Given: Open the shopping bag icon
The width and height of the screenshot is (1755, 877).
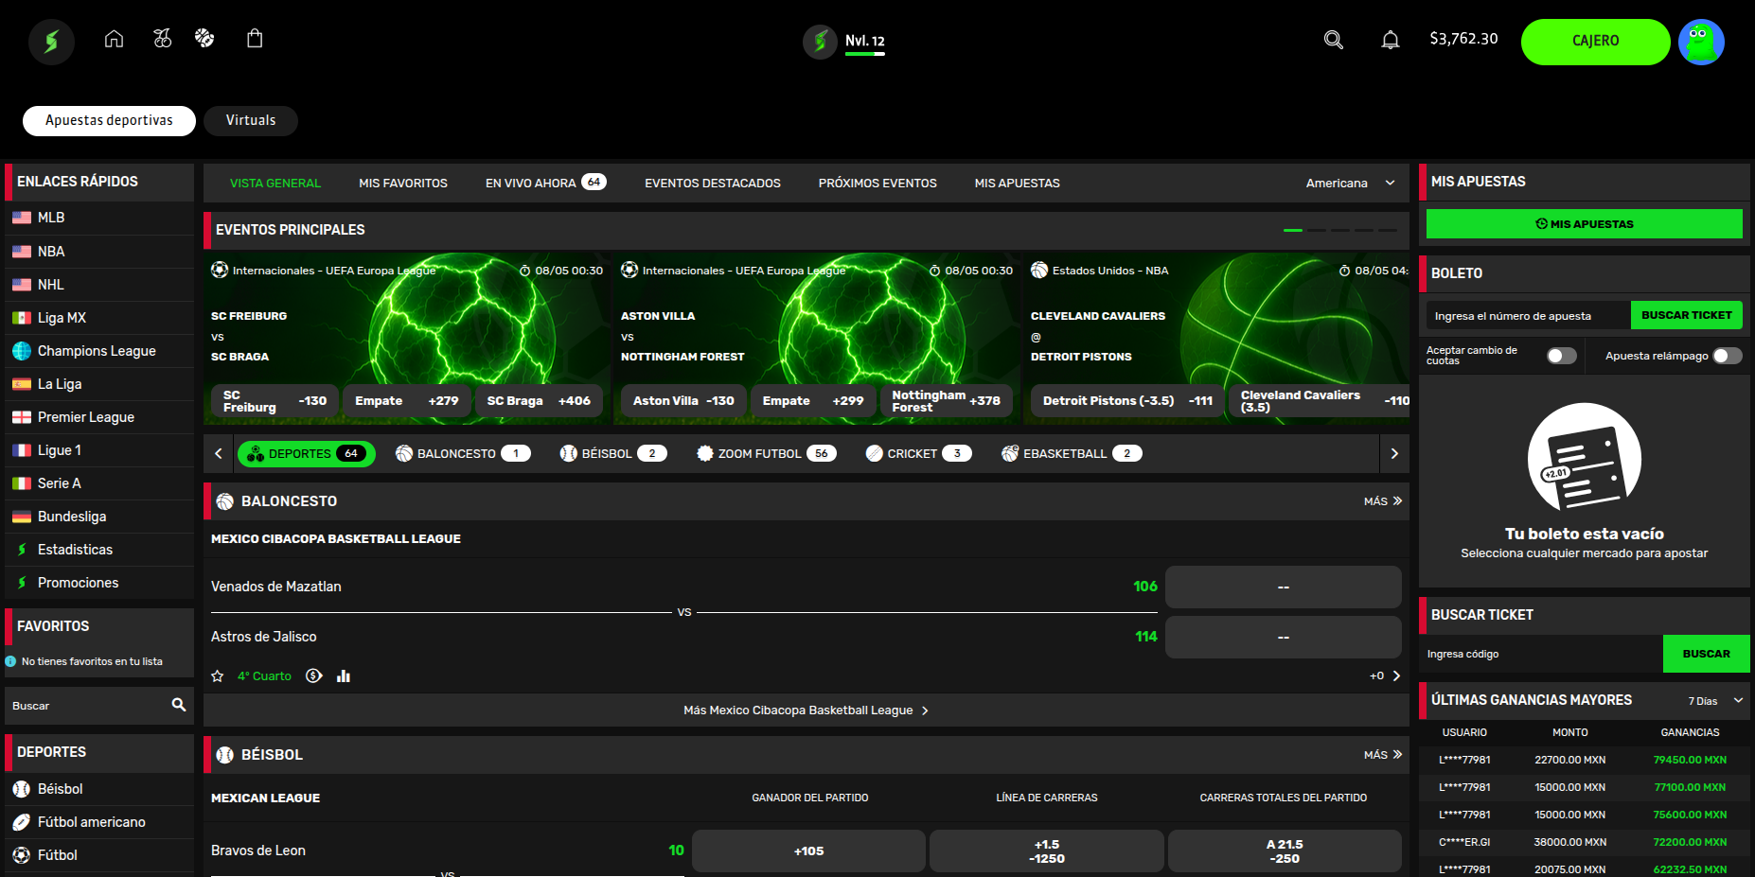Looking at the screenshot, I should click(255, 39).
